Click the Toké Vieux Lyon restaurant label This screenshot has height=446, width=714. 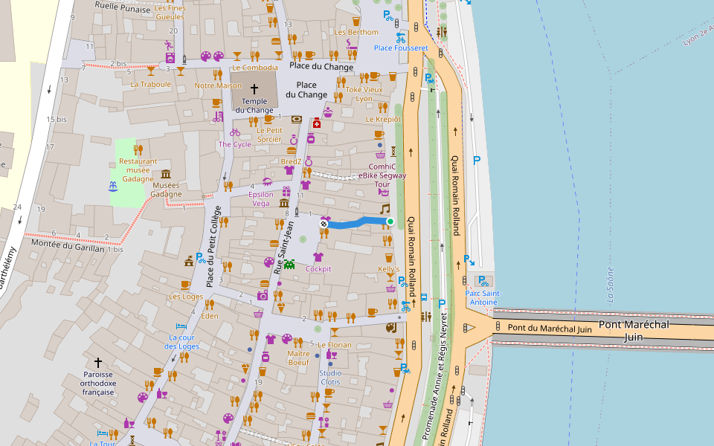click(364, 94)
